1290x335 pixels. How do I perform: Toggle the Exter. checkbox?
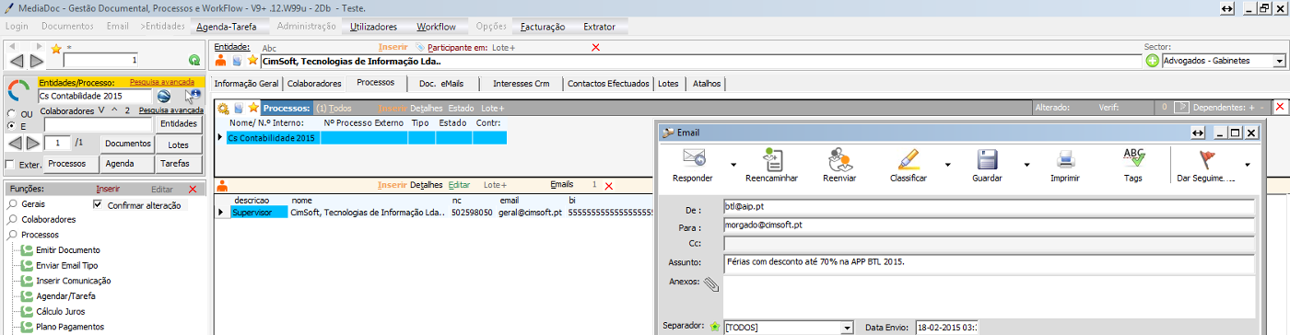(10, 165)
